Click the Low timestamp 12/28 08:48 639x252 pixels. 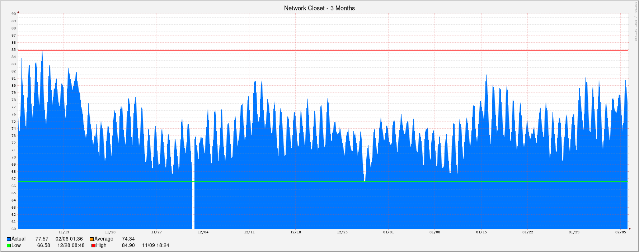pos(71,246)
